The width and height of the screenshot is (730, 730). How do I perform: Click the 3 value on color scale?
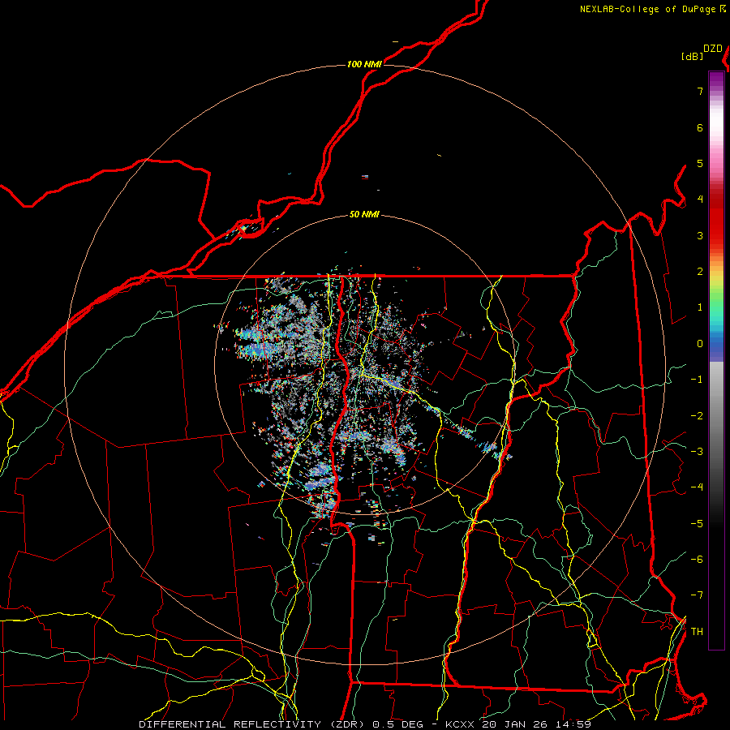coord(700,235)
